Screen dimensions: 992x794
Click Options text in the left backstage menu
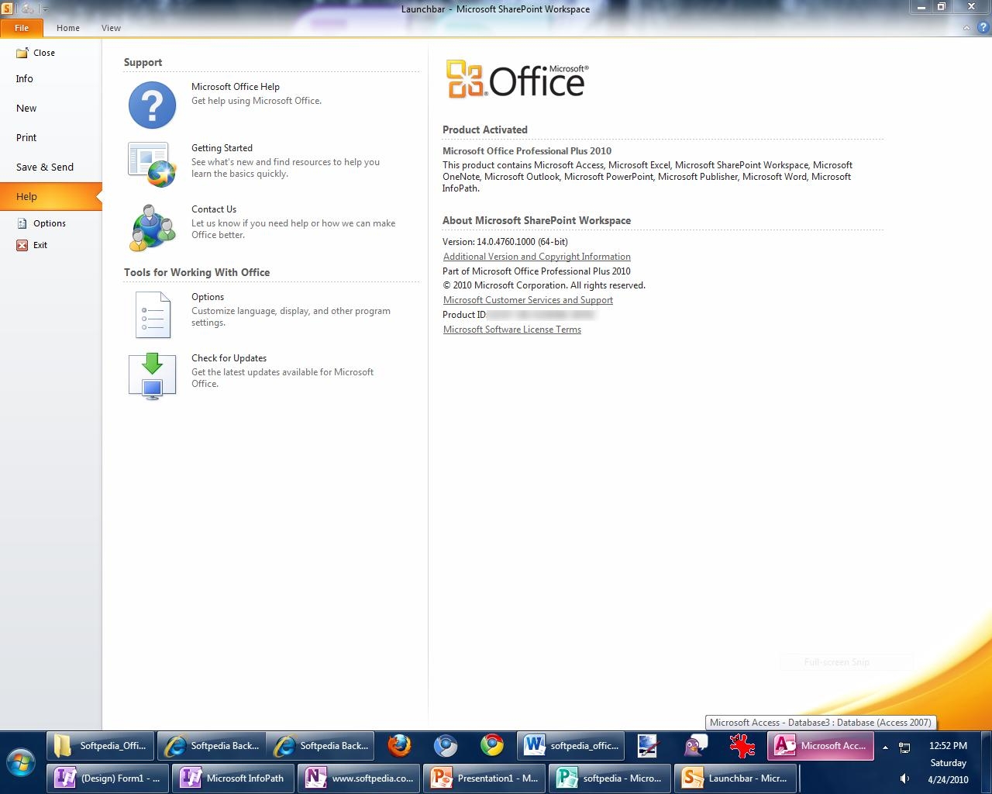point(50,223)
